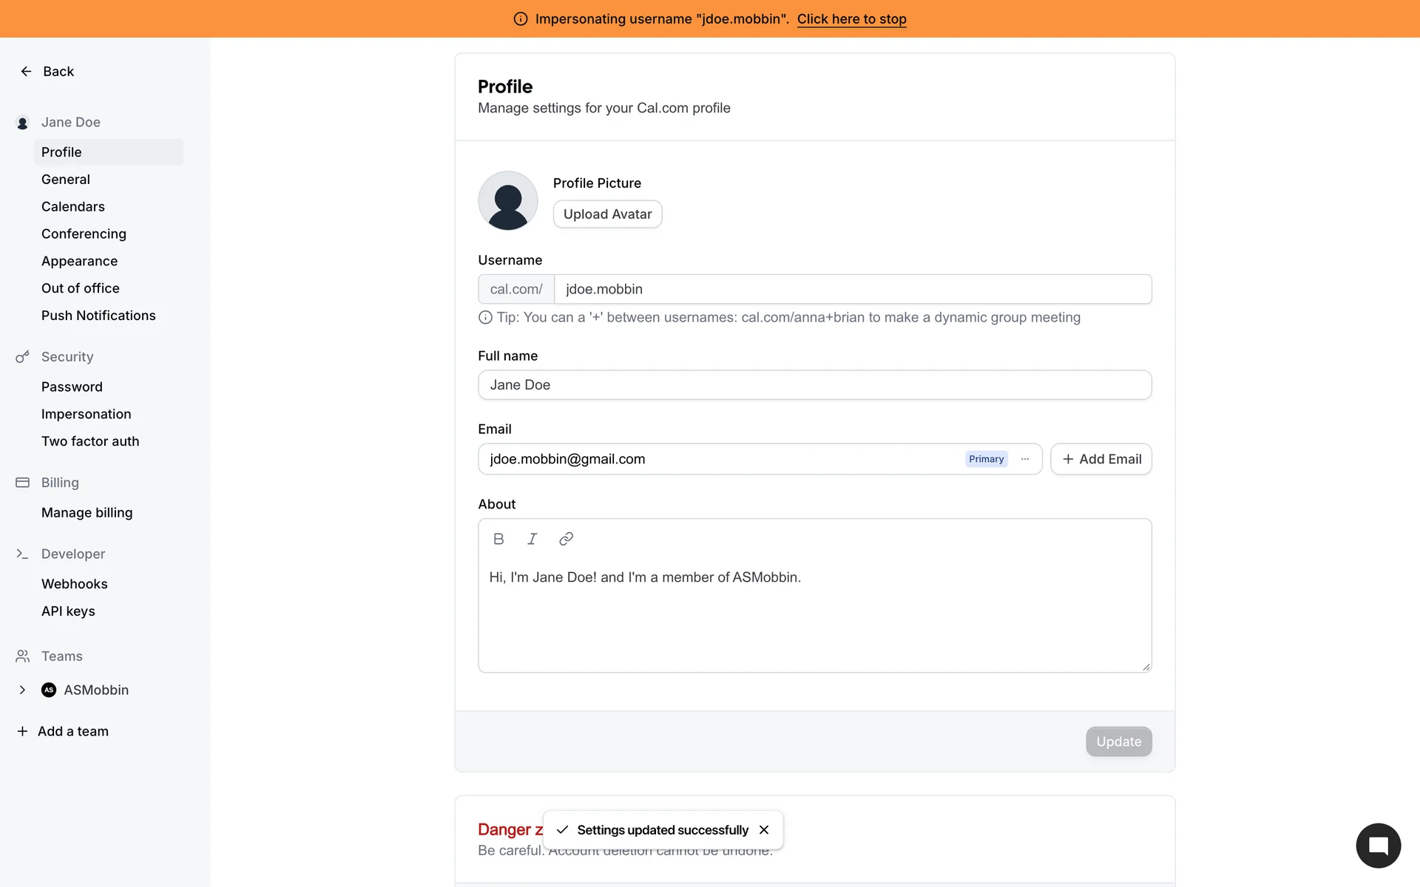Open email options three-dot menu
This screenshot has width=1420, height=887.
(1025, 459)
